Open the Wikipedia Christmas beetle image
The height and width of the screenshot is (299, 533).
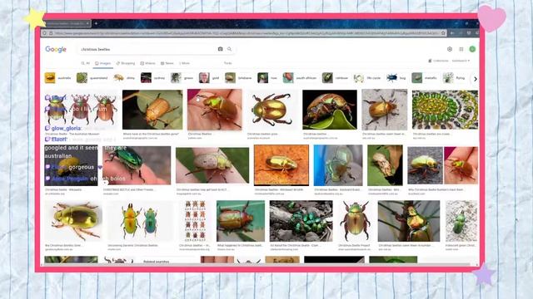(x=71, y=165)
